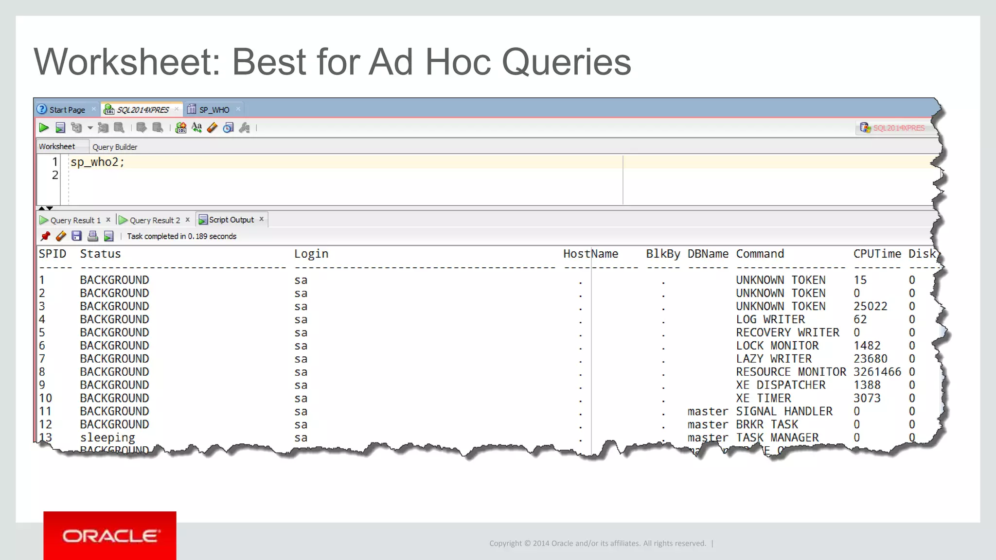Click the sp_who2; line in the editor
The width and height of the screenshot is (996, 560).
97,162
